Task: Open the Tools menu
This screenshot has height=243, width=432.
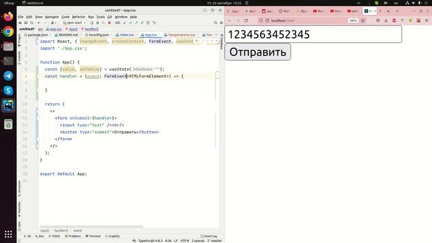Action: click(x=101, y=17)
